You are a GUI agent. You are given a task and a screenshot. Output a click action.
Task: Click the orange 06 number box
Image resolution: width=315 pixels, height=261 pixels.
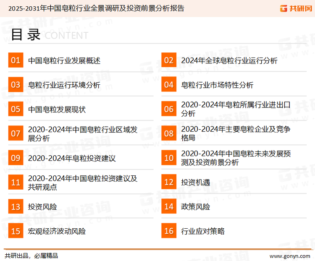pos(169,109)
